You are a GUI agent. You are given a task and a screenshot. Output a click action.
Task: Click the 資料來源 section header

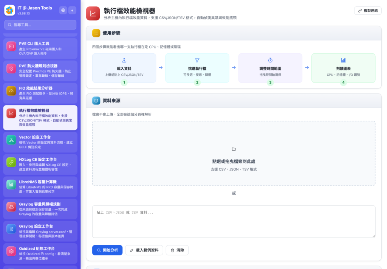234,101
